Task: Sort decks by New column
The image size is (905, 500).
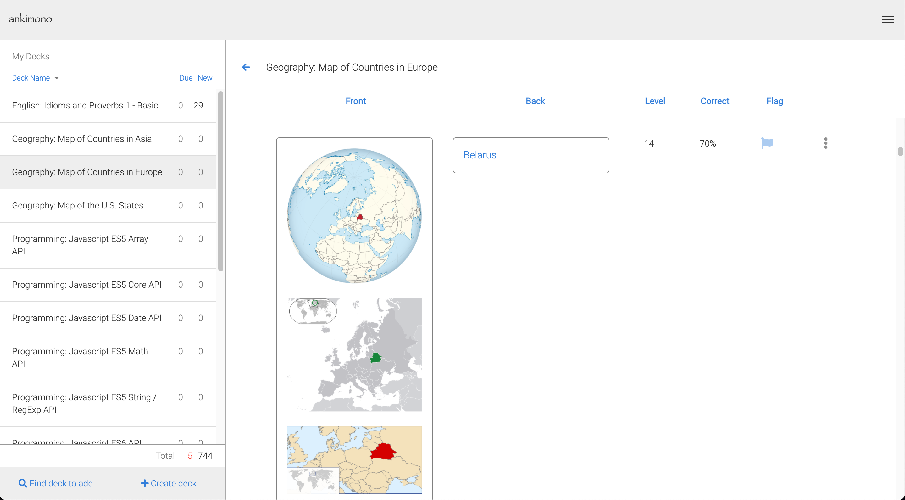Action: click(205, 78)
